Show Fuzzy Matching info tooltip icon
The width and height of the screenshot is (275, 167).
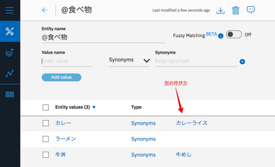point(220,36)
